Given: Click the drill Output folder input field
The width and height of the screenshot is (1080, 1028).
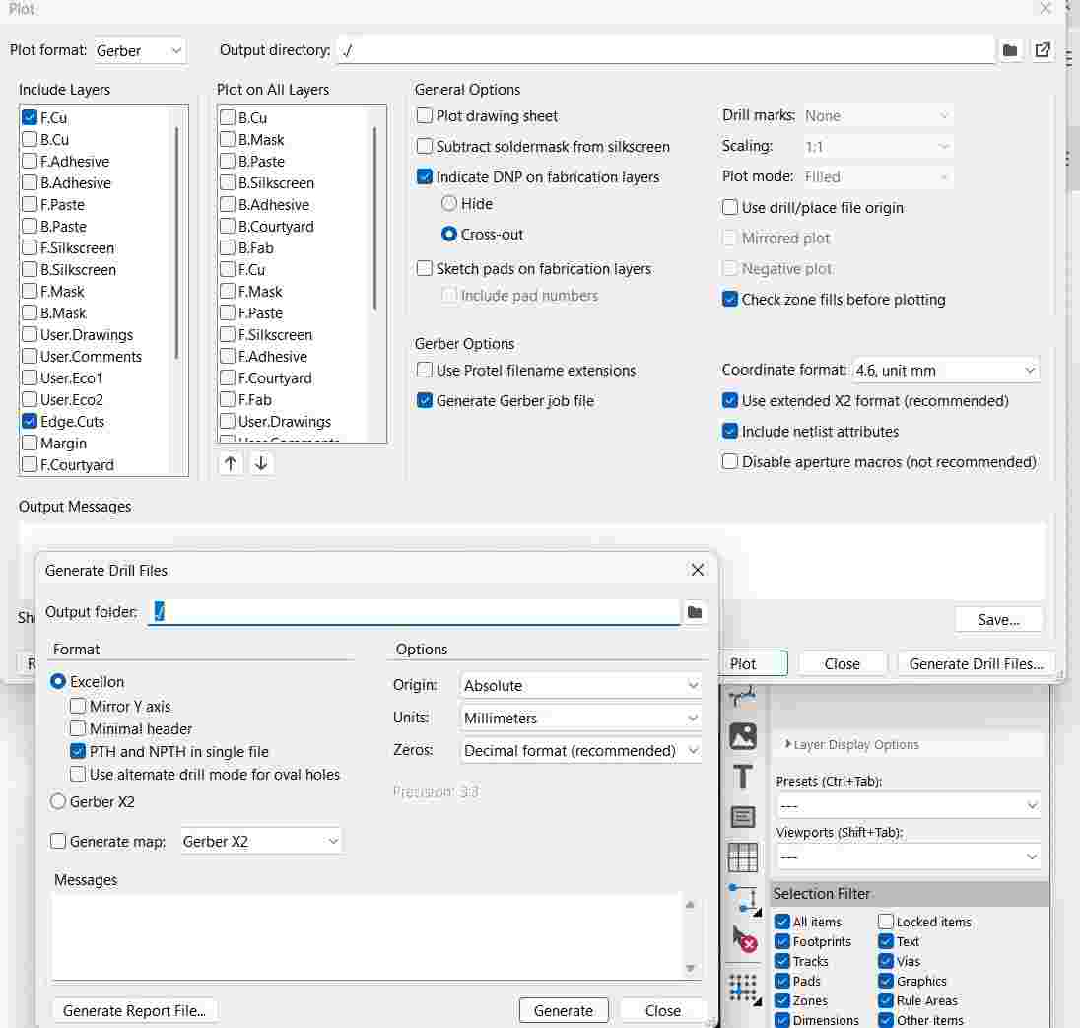Looking at the screenshot, I should (415, 612).
